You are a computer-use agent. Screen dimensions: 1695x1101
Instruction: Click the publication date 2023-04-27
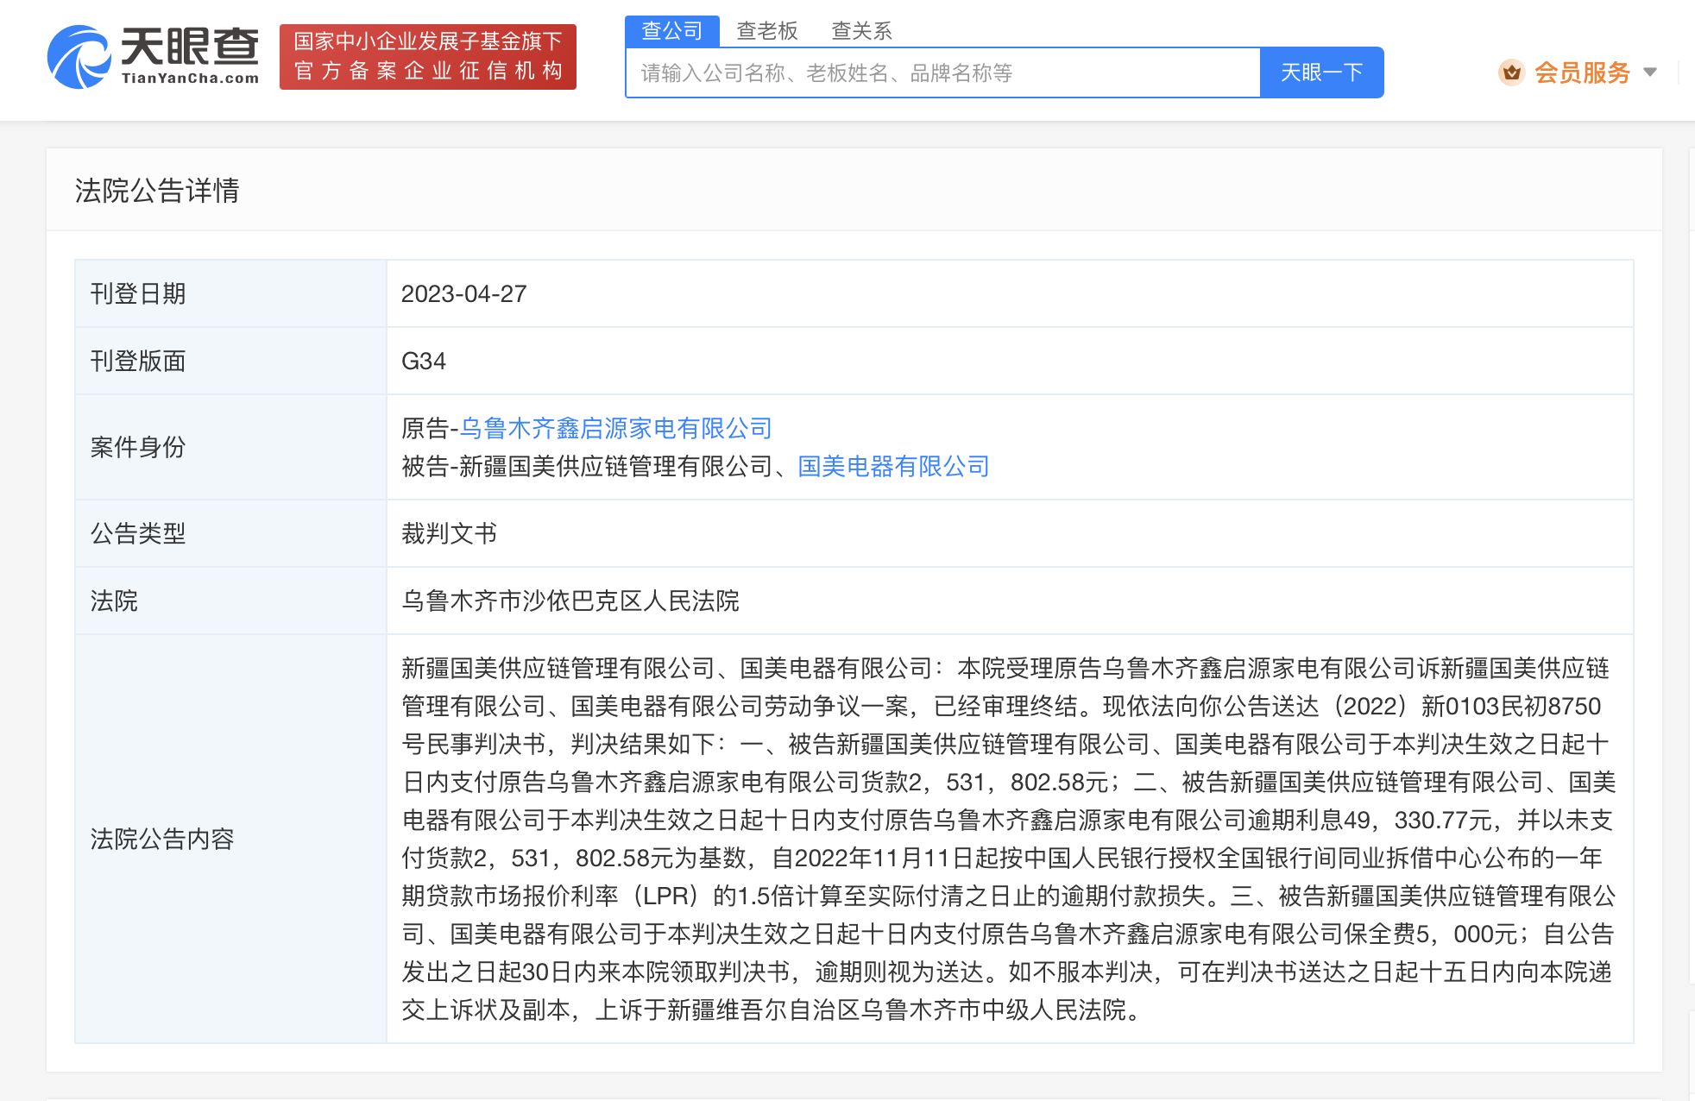tap(464, 293)
